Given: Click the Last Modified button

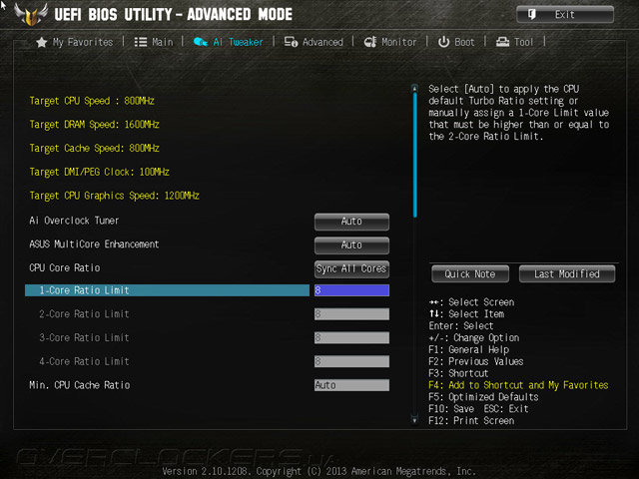Looking at the screenshot, I should point(567,273).
